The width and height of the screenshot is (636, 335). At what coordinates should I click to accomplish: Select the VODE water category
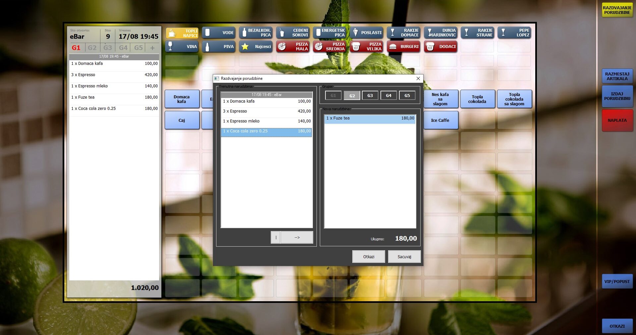pos(219,33)
